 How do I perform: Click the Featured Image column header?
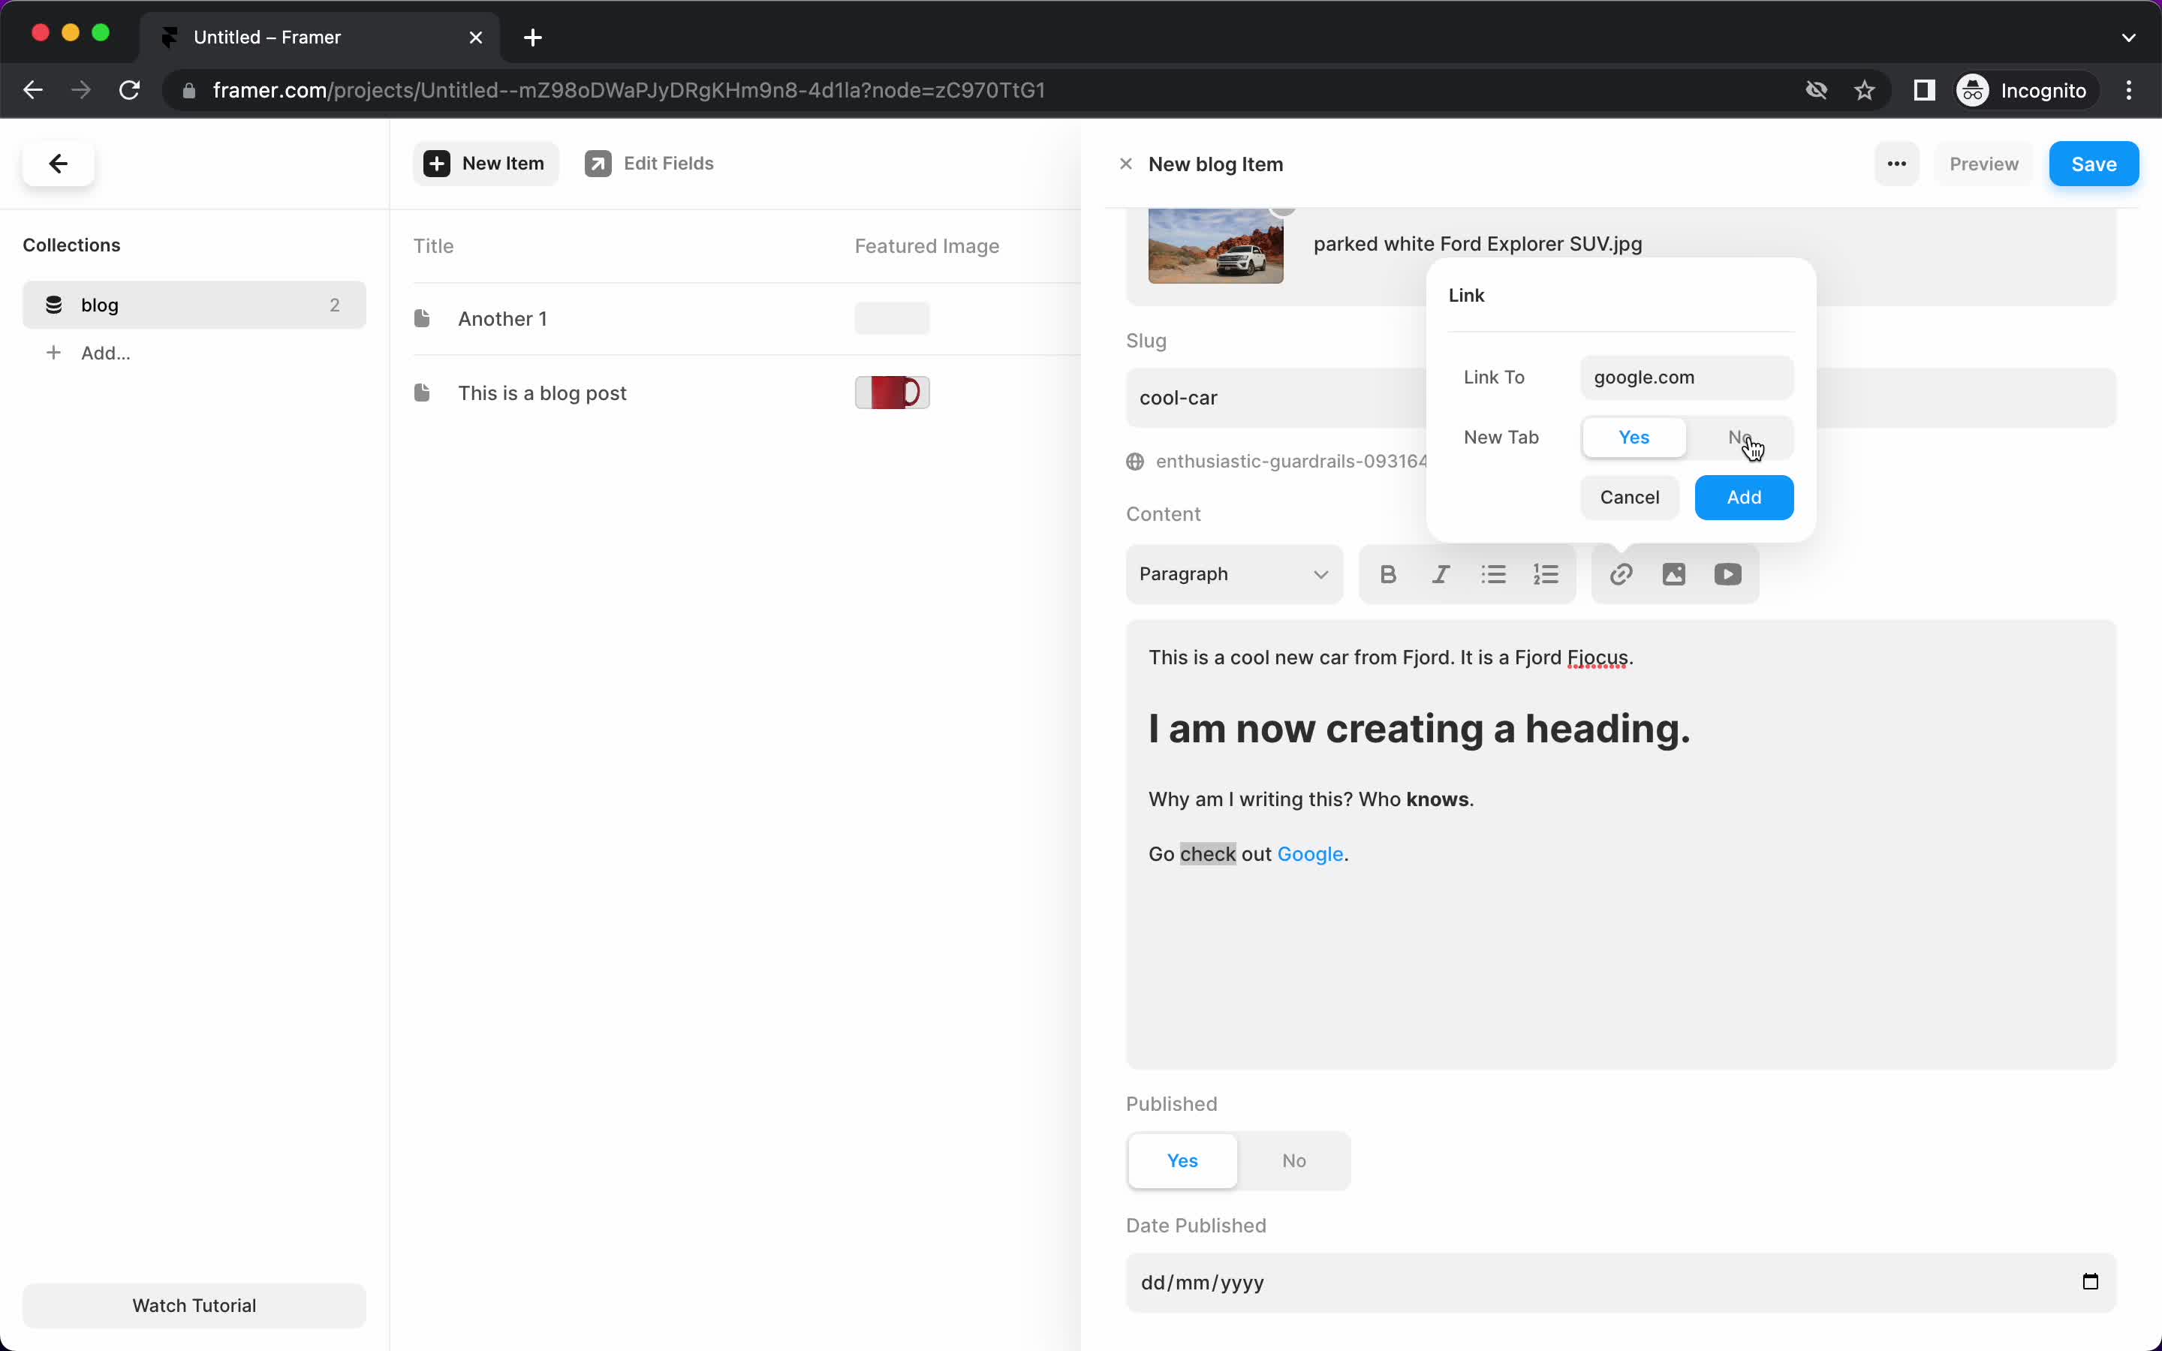coord(926,245)
